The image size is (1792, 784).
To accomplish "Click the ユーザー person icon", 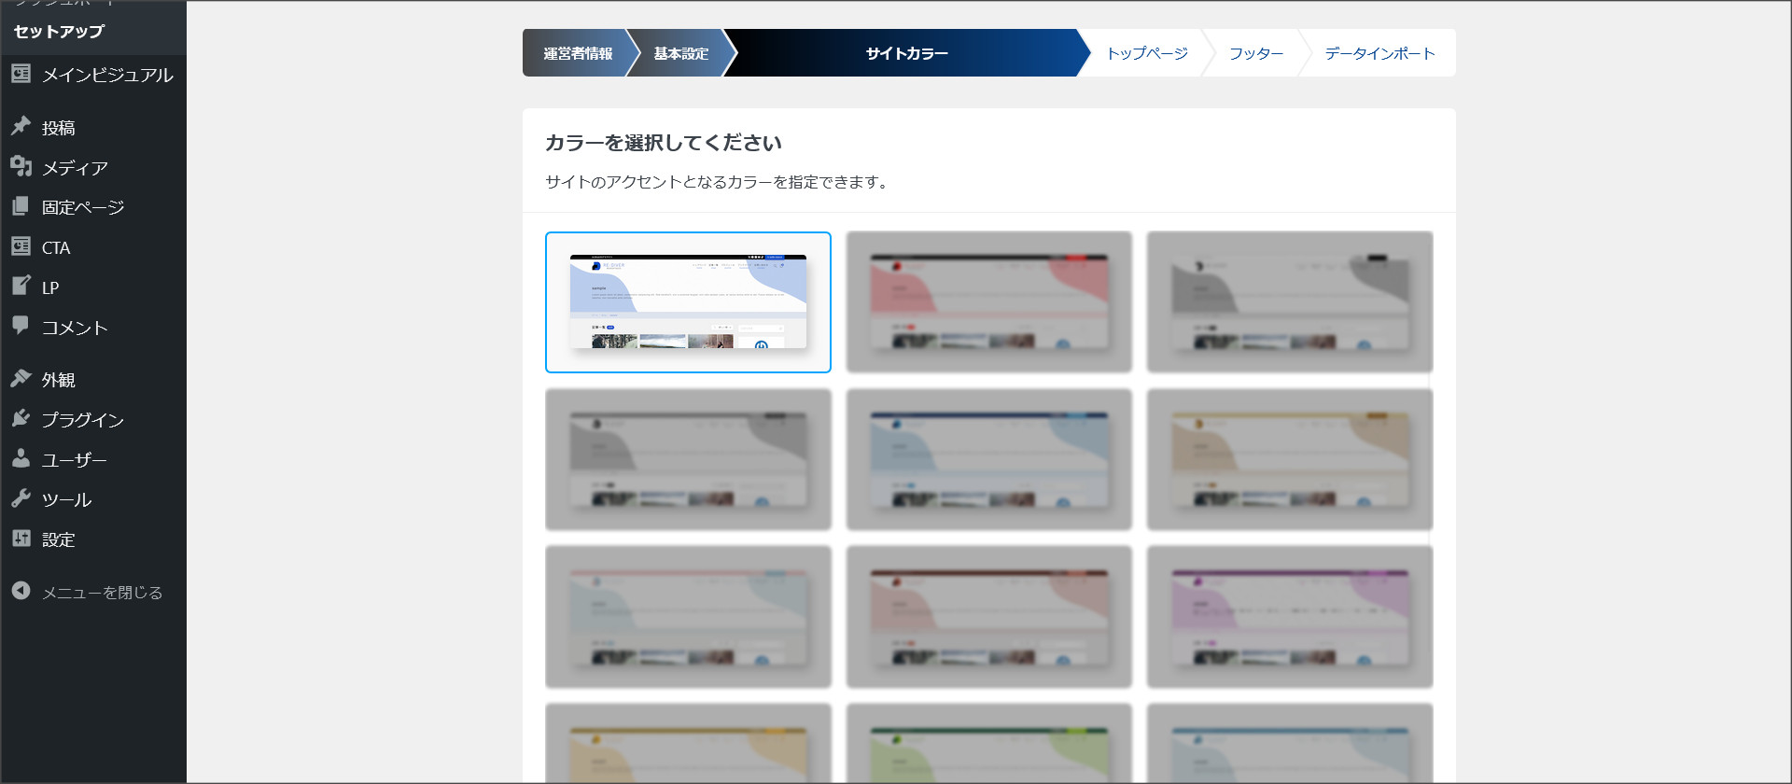I will point(21,459).
